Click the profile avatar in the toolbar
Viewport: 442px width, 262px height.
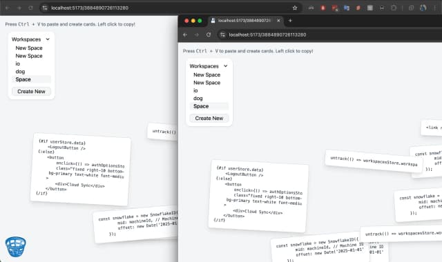[423, 8]
